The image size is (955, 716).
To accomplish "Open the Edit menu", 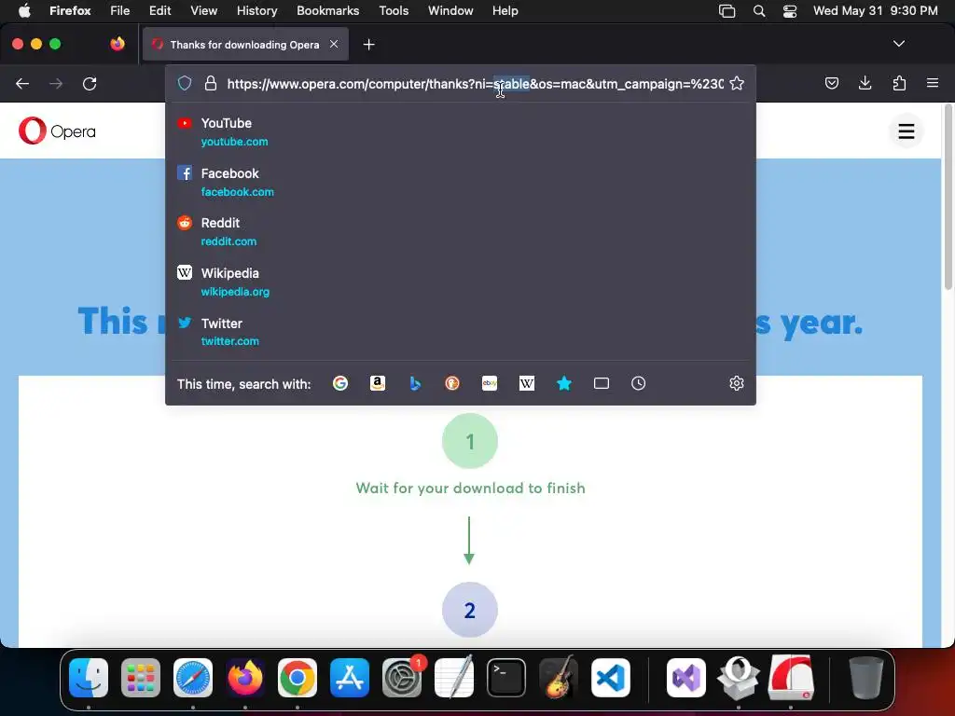I will coord(160,10).
